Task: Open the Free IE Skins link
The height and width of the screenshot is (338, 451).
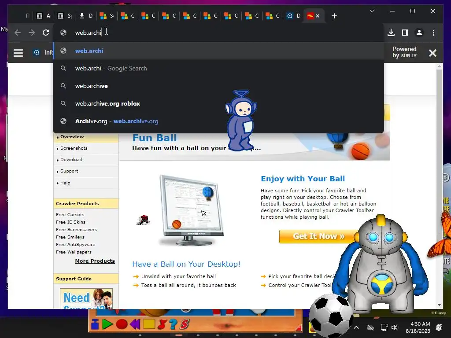Action: [70, 222]
